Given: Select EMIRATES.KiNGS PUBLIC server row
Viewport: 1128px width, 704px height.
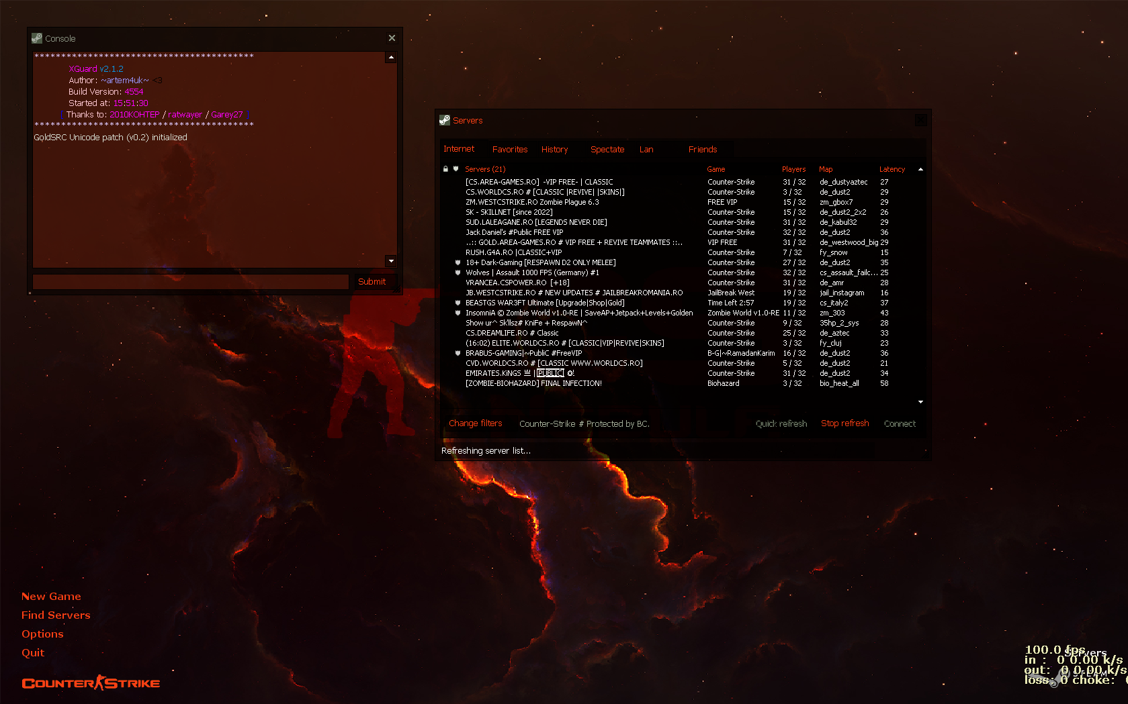Looking at the screenshot, I should pos(679,373).
